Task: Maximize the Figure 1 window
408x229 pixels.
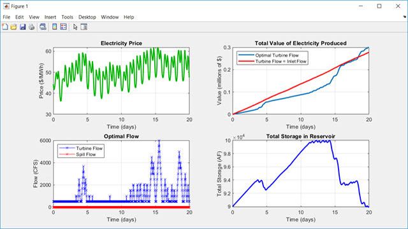Action: point(379,6)
